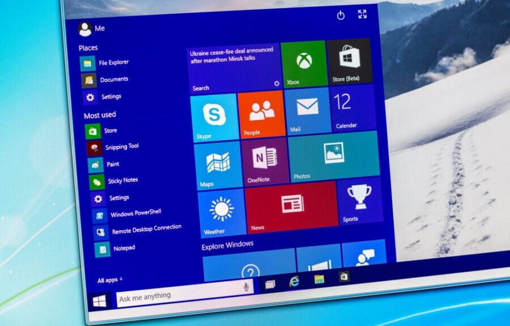Open the Sports trophy tile
This screenshot has height=326, width=510.
[359, 201]
